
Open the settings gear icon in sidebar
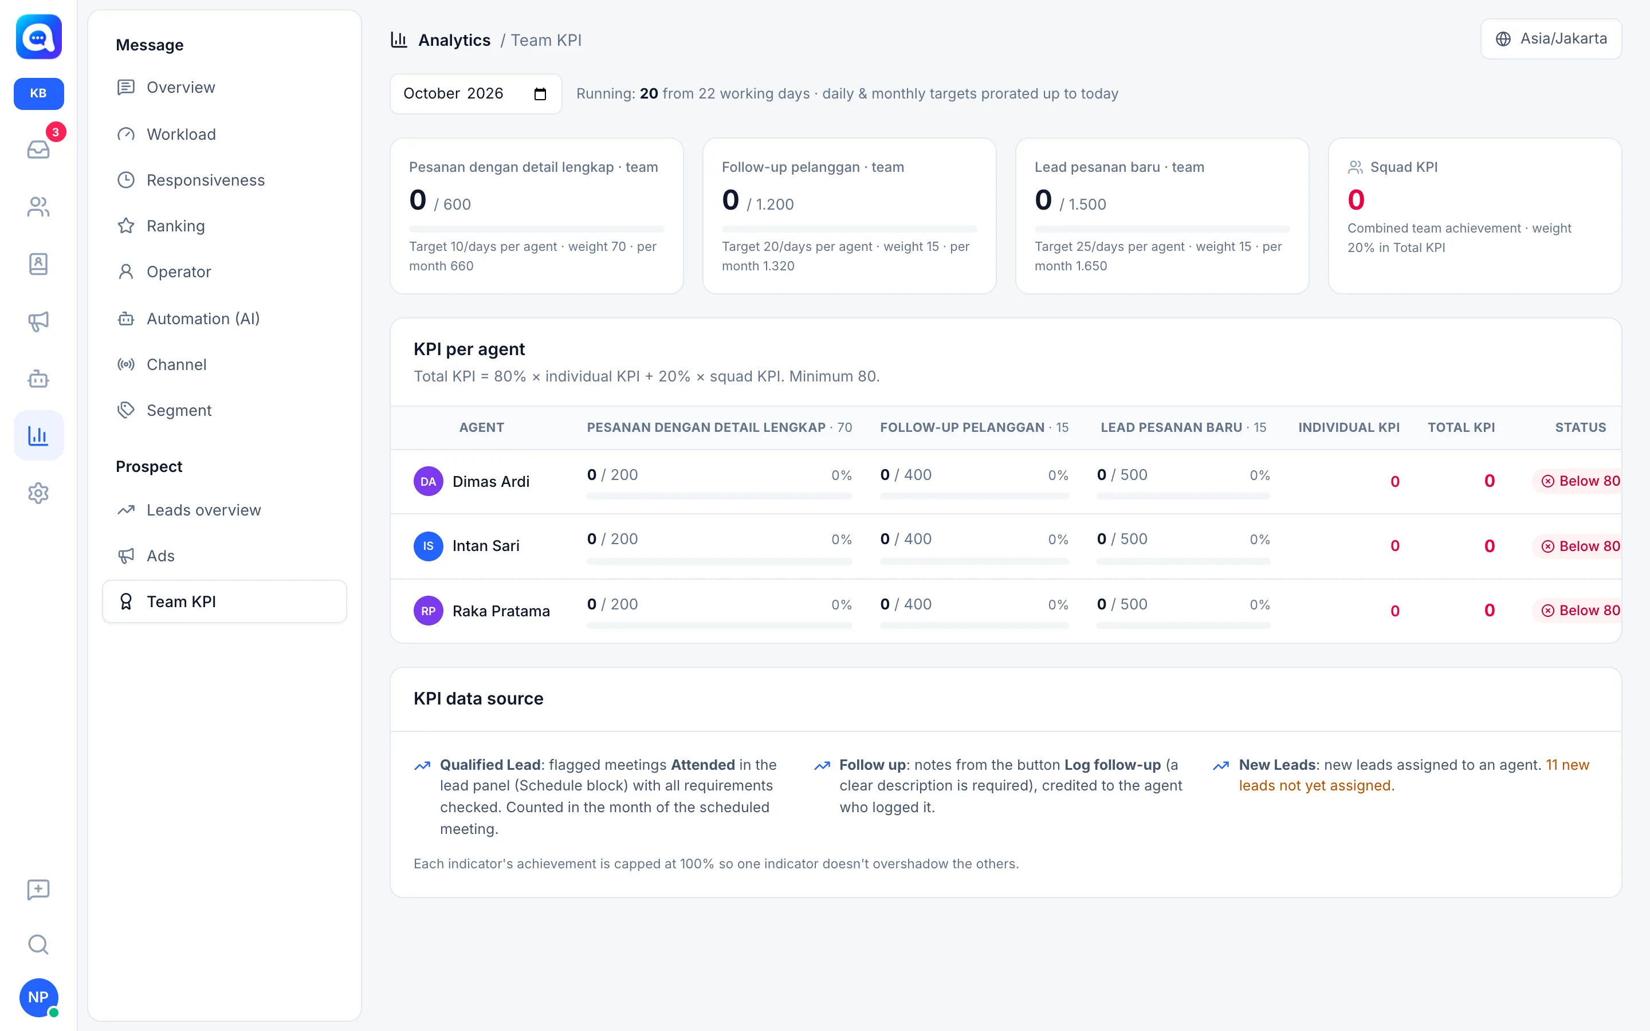click(39, 493)
